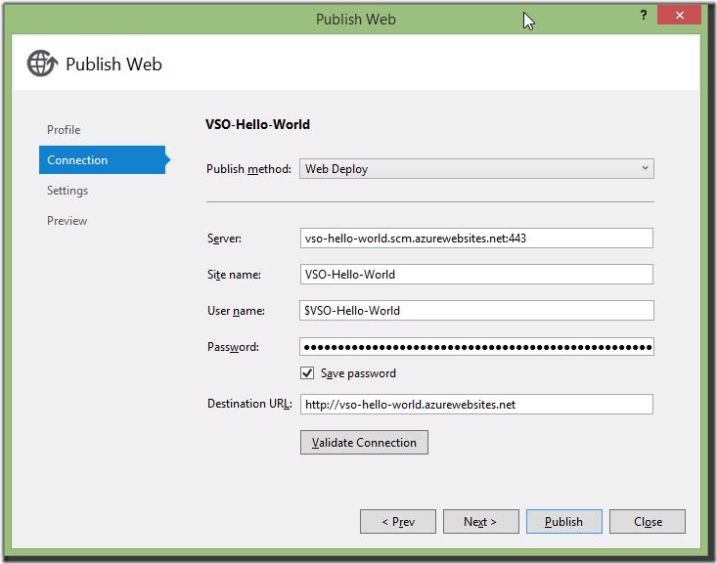Viewport: 717px width, 564px height.
Task: Toggle the Save password checkbox
Action: pos(307,373)
